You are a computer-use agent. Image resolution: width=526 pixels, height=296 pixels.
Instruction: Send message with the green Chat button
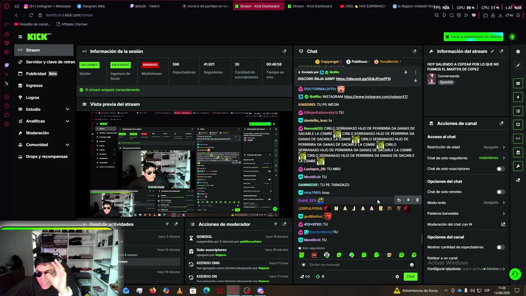(x=411, y=277)
